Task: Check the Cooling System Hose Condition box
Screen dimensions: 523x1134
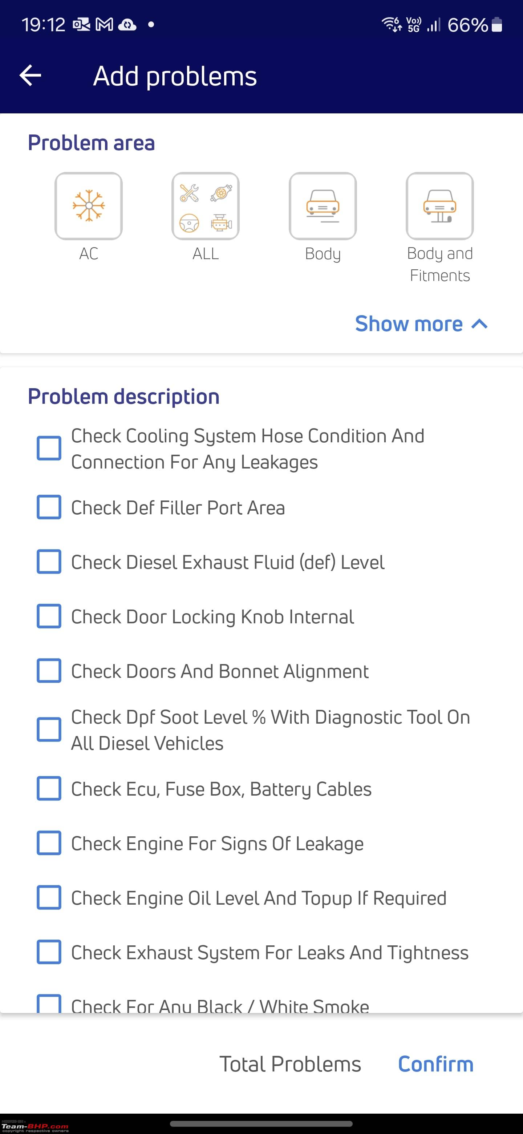Action: (49, 448)
